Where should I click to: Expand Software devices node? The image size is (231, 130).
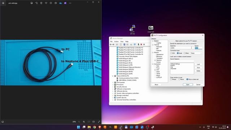click(113, 91)
